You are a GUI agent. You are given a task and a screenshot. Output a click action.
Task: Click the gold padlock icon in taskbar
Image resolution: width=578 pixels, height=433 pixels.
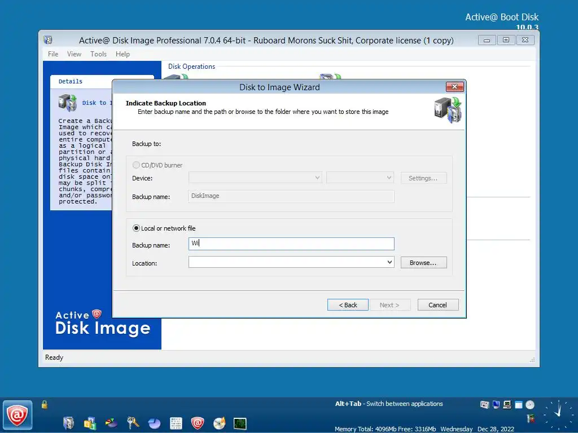click(45, 405)
